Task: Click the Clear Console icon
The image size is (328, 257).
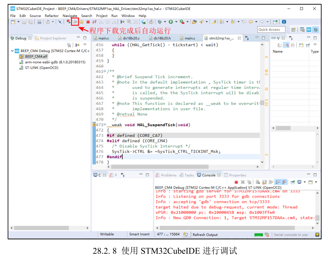Action: click(258, 182)
